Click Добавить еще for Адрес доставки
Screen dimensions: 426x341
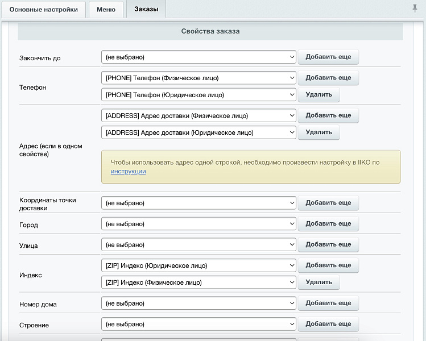click(x=328, y=115)
